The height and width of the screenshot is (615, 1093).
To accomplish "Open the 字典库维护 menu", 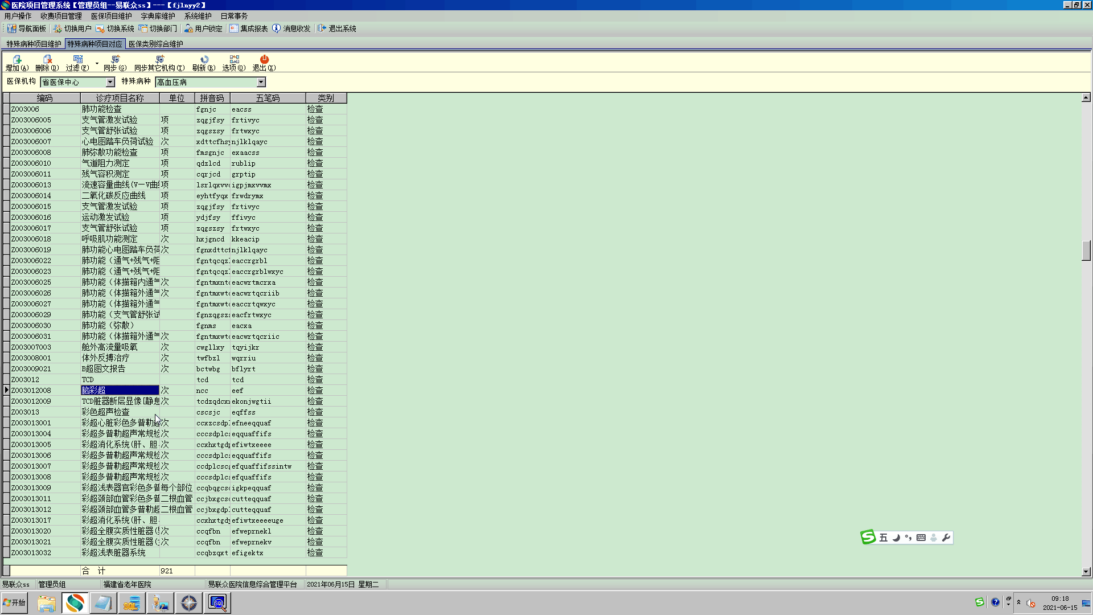I will click(158, 16).
